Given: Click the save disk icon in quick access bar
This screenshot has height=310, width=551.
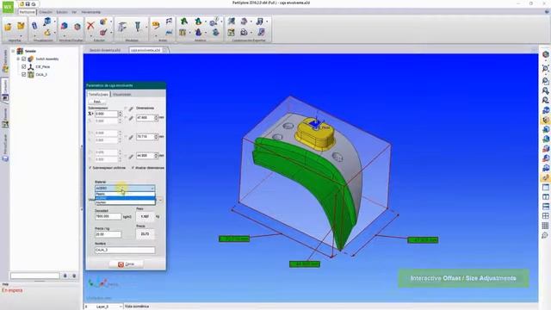Looking at the screenshot, I should pyautogui.click(x=28, y=4).
